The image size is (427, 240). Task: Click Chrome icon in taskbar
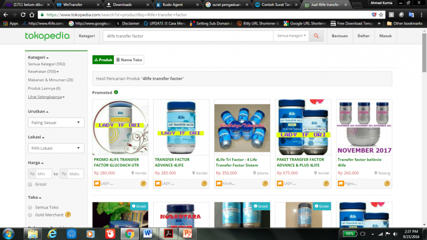[x=129, y=234]
